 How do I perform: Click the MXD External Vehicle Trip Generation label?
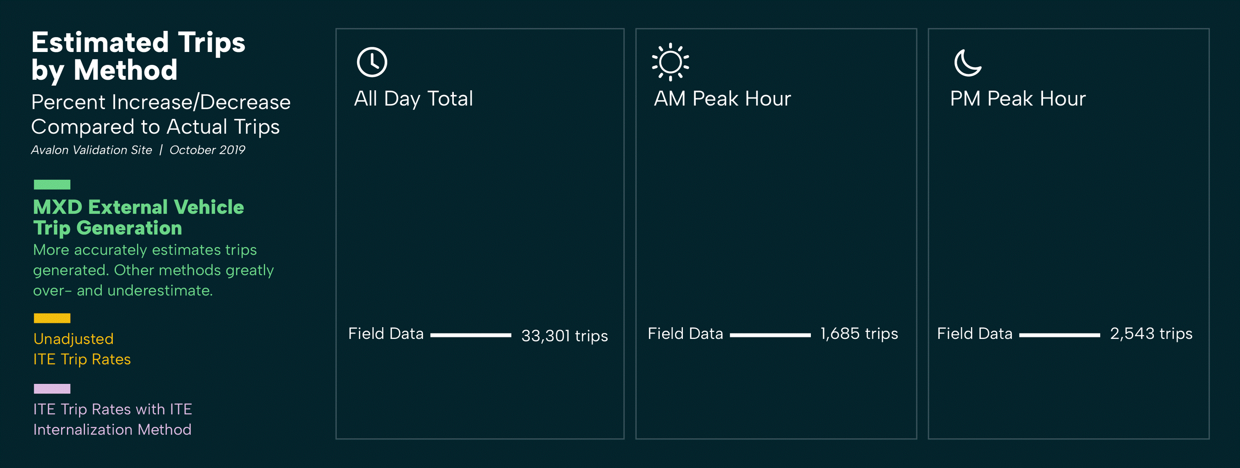pyautogui.click(x=138, y=218)
